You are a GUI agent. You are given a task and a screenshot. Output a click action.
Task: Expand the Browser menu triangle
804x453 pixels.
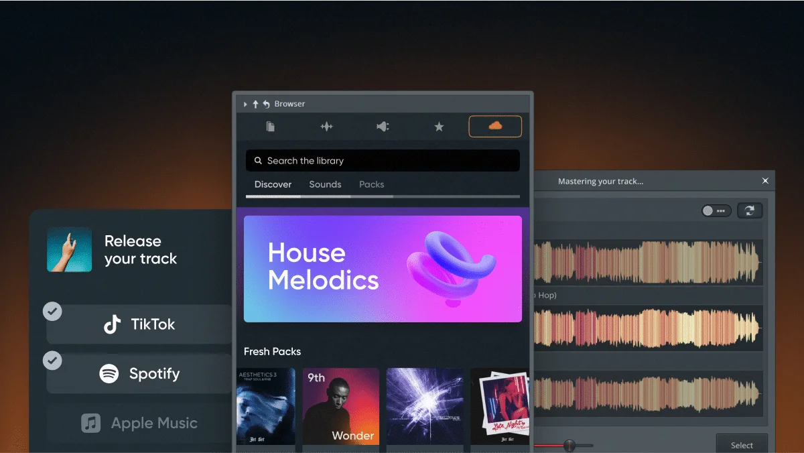click(x=245, y=104)
